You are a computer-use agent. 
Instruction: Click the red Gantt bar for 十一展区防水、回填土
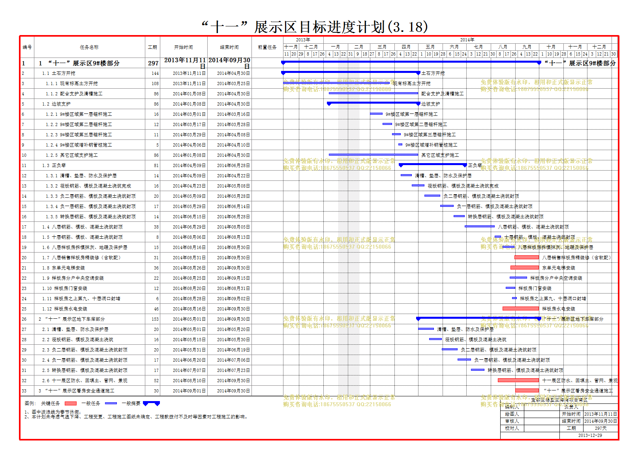pos(518,380)
